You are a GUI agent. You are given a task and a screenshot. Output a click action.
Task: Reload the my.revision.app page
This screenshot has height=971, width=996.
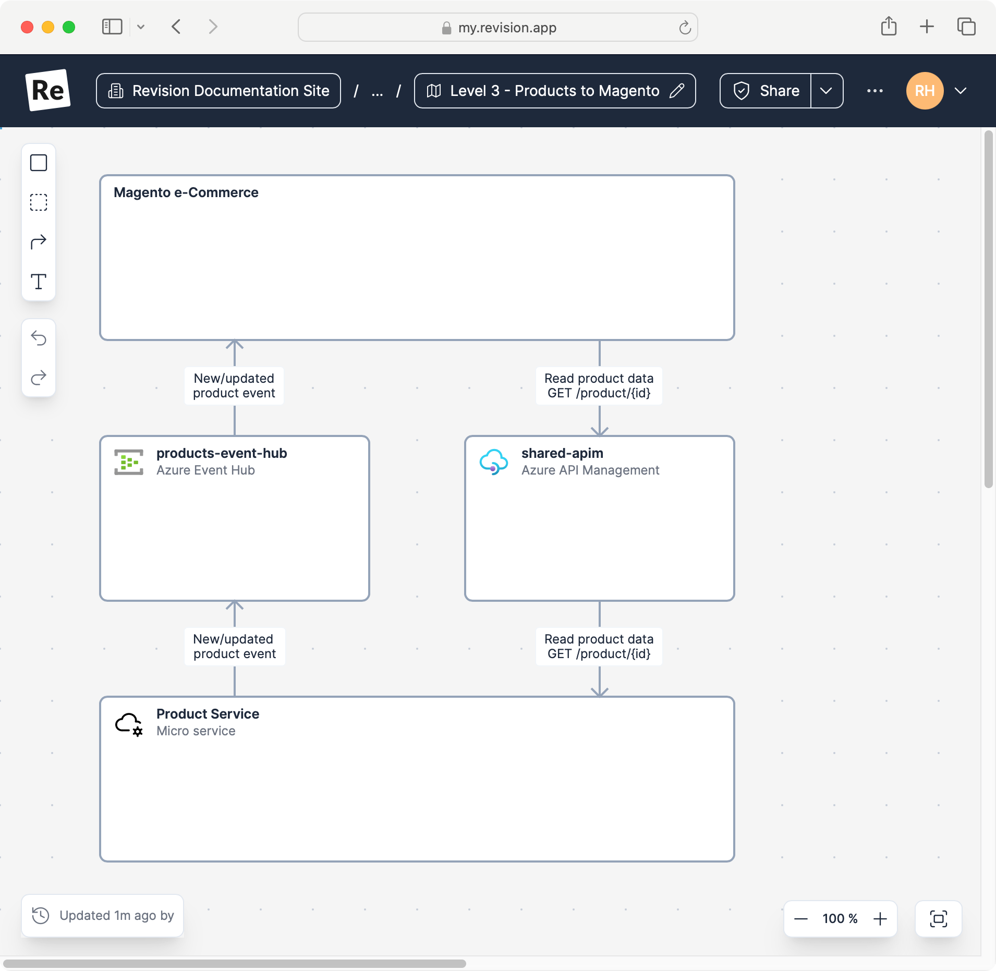pyautogui.click(x=685, y=27)
